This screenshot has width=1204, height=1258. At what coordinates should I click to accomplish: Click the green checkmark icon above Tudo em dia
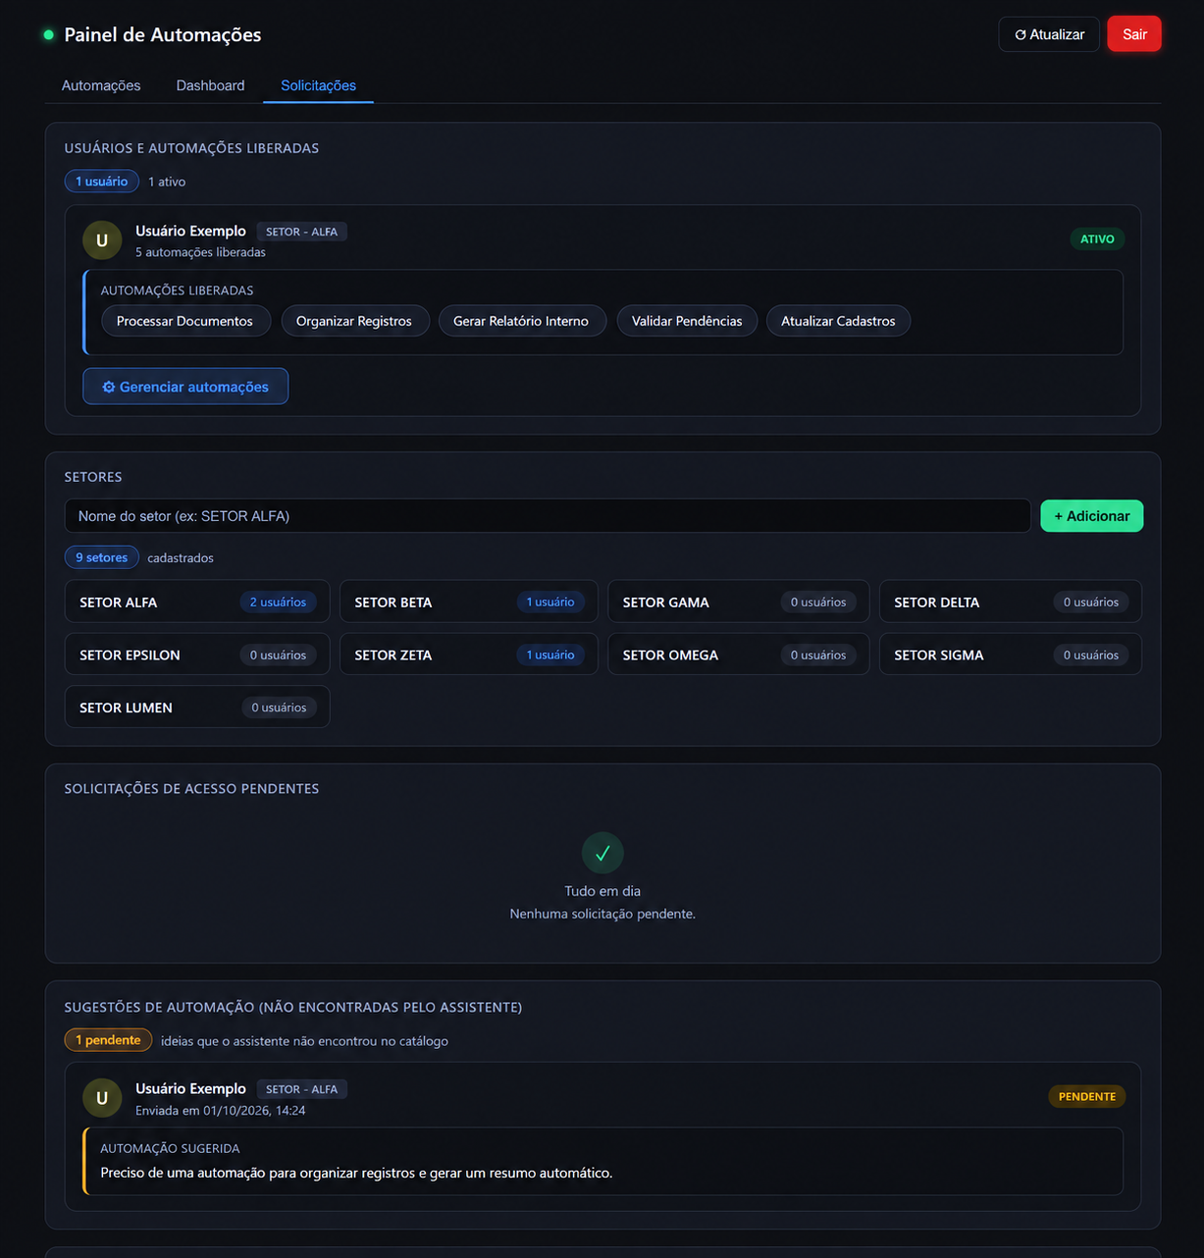pyautogui.click(x=602, y=853)
